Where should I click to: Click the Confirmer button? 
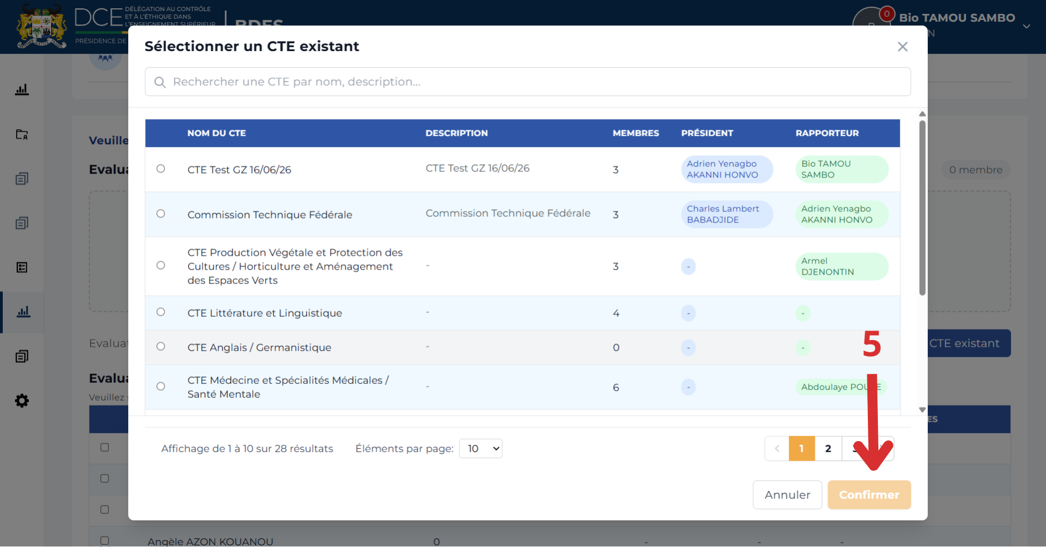[x=869, y=495]
